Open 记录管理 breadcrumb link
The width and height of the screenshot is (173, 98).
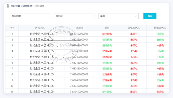click(27, 6)
